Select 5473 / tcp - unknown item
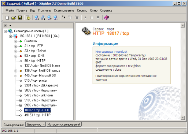Screen dimensions: 188x134 click(38, 95)
